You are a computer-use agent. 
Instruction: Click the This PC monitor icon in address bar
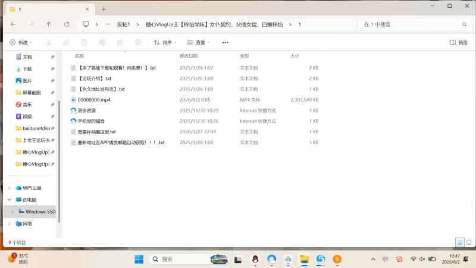pos(86,24)
